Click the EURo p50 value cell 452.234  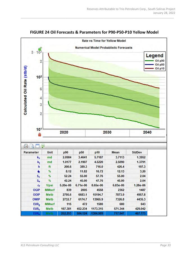click(82, 209)
